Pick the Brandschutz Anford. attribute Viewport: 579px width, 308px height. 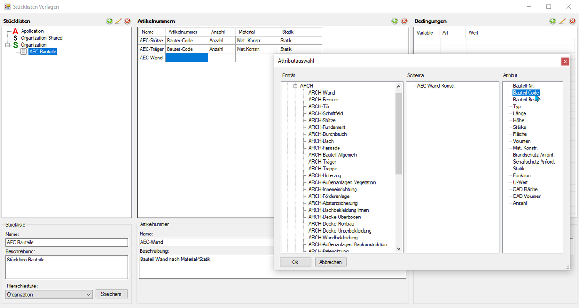[534, 155]
